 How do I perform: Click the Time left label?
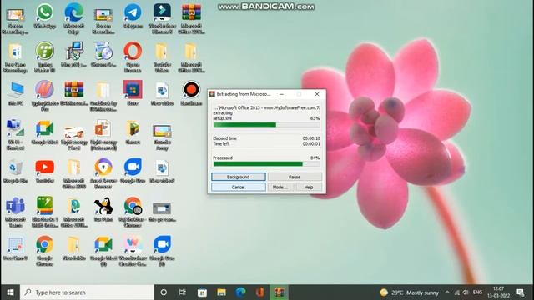[x=221, y=144]
